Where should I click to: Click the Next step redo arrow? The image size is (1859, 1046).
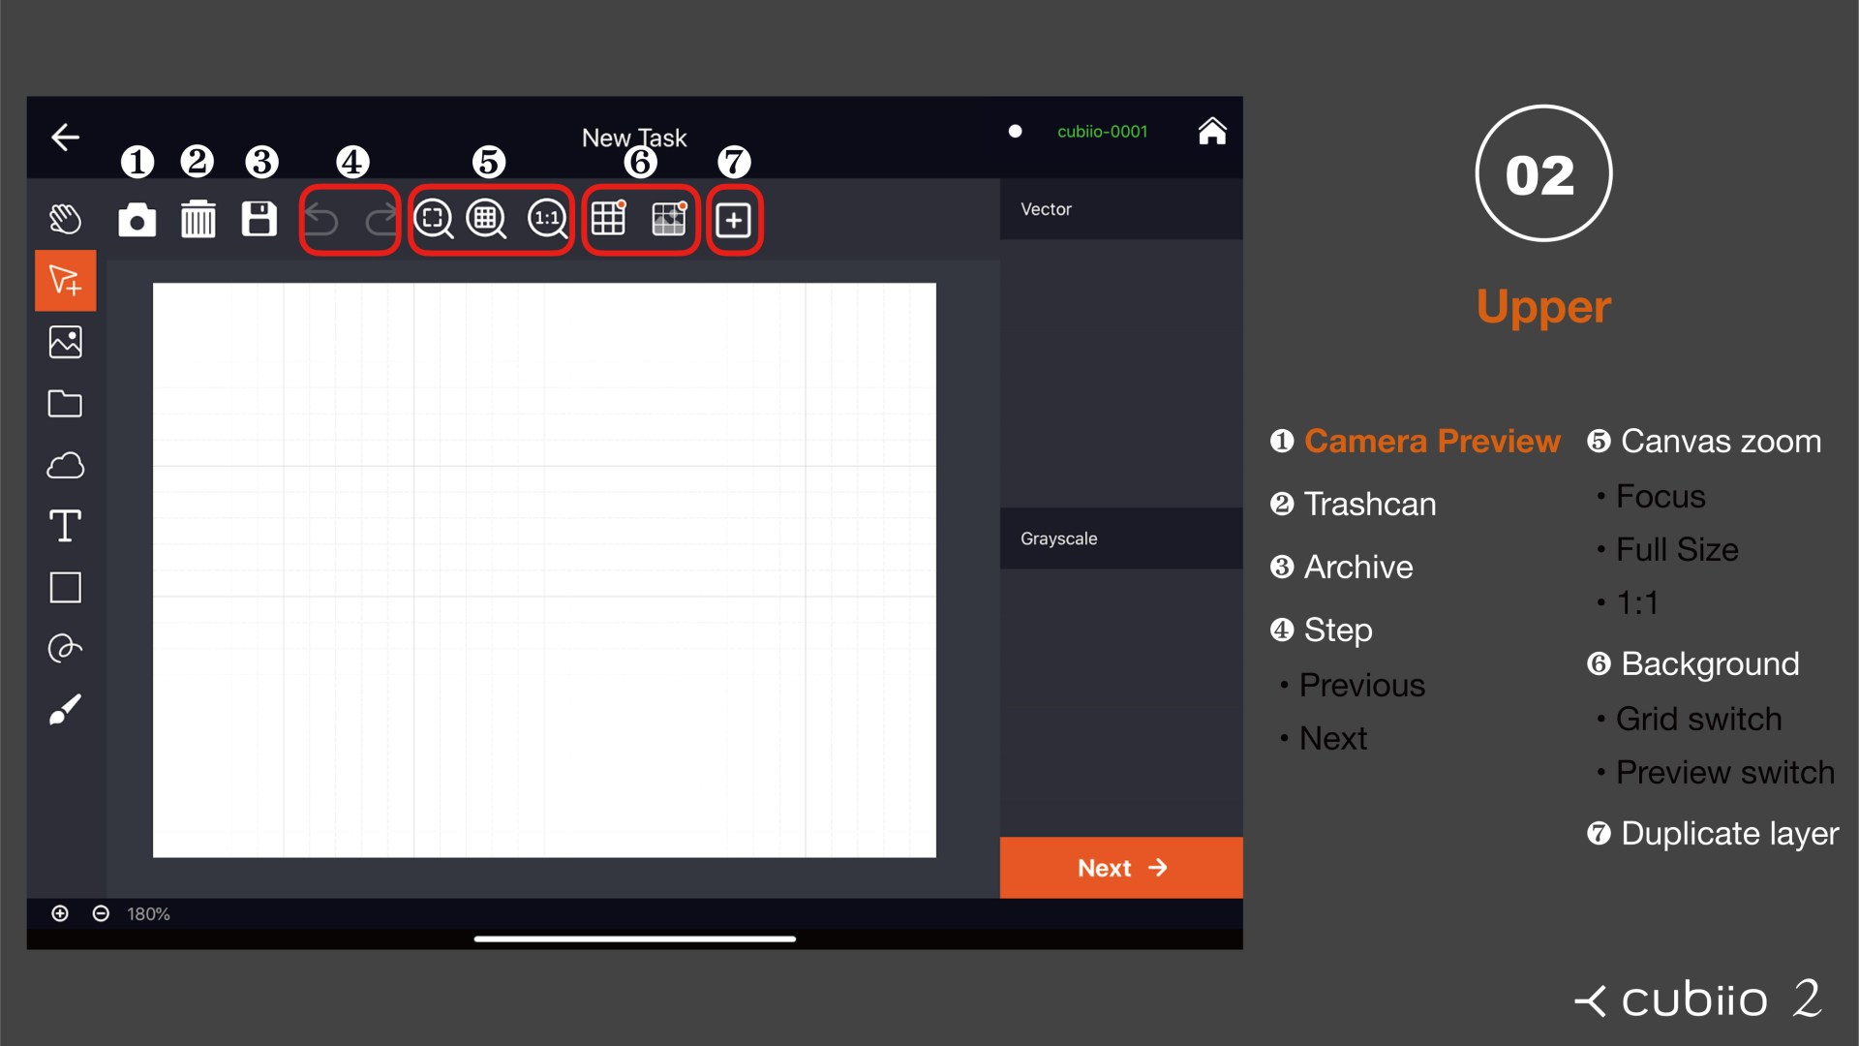(x=380, y=220)
